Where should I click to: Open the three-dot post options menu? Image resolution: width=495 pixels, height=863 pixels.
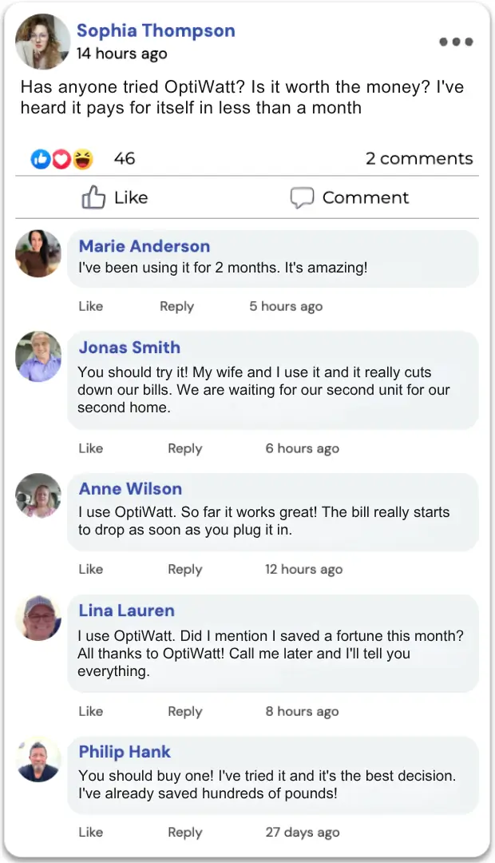pos(456,42)
